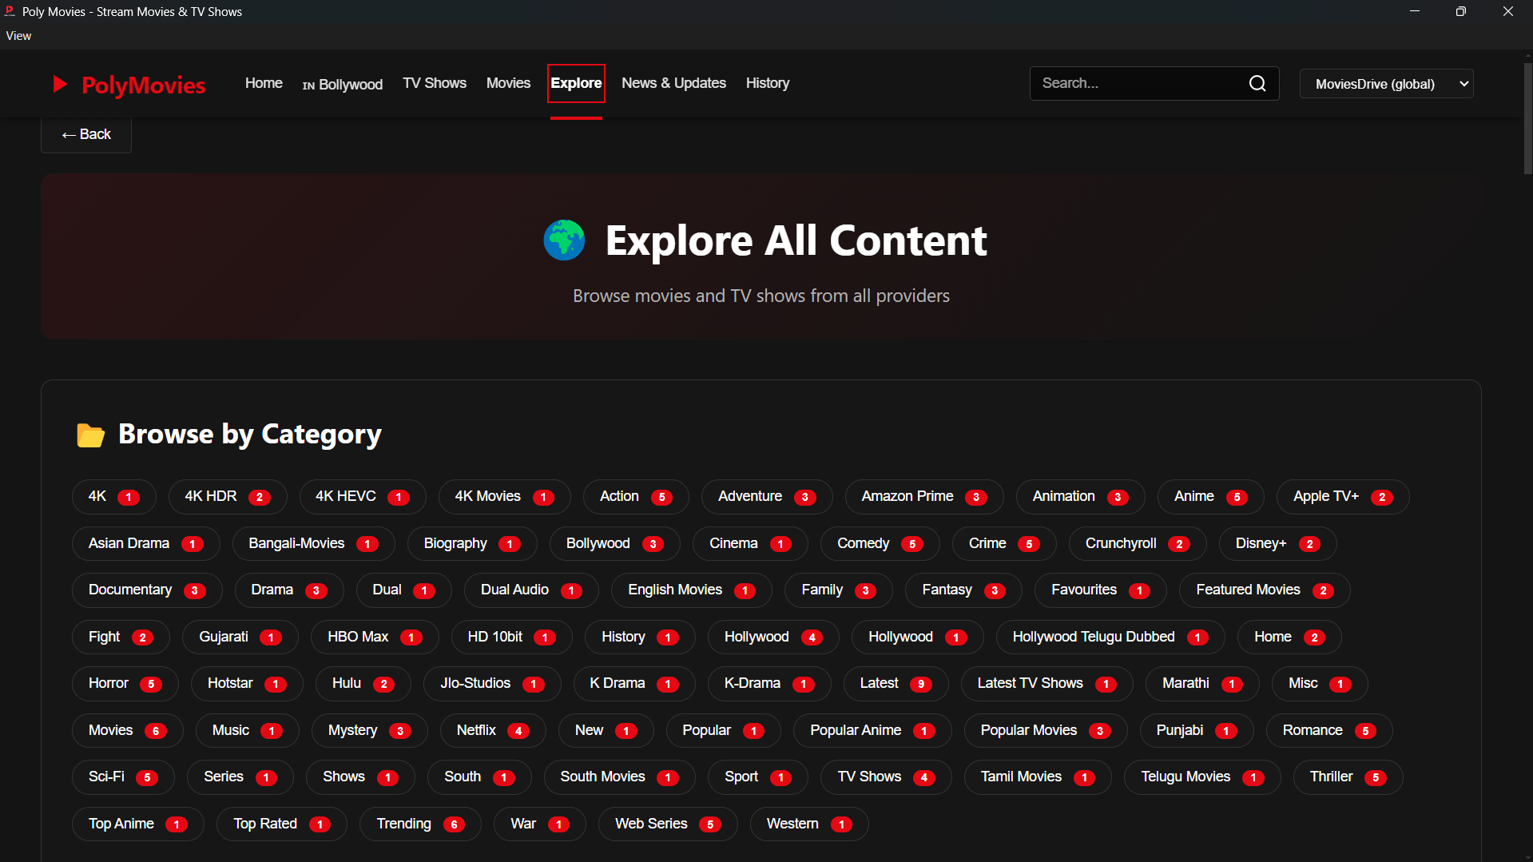The height and width of the screenshot is (862, 1533).
Task: Click the PolyMovies play logo icon
Action: (x=60, y=85)
